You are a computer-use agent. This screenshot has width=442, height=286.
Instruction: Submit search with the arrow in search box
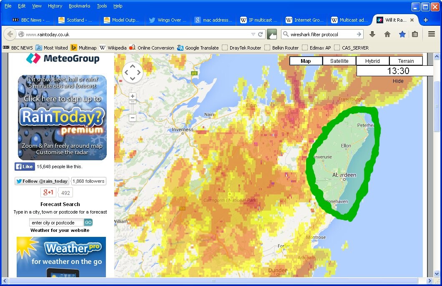click(359, 34)
